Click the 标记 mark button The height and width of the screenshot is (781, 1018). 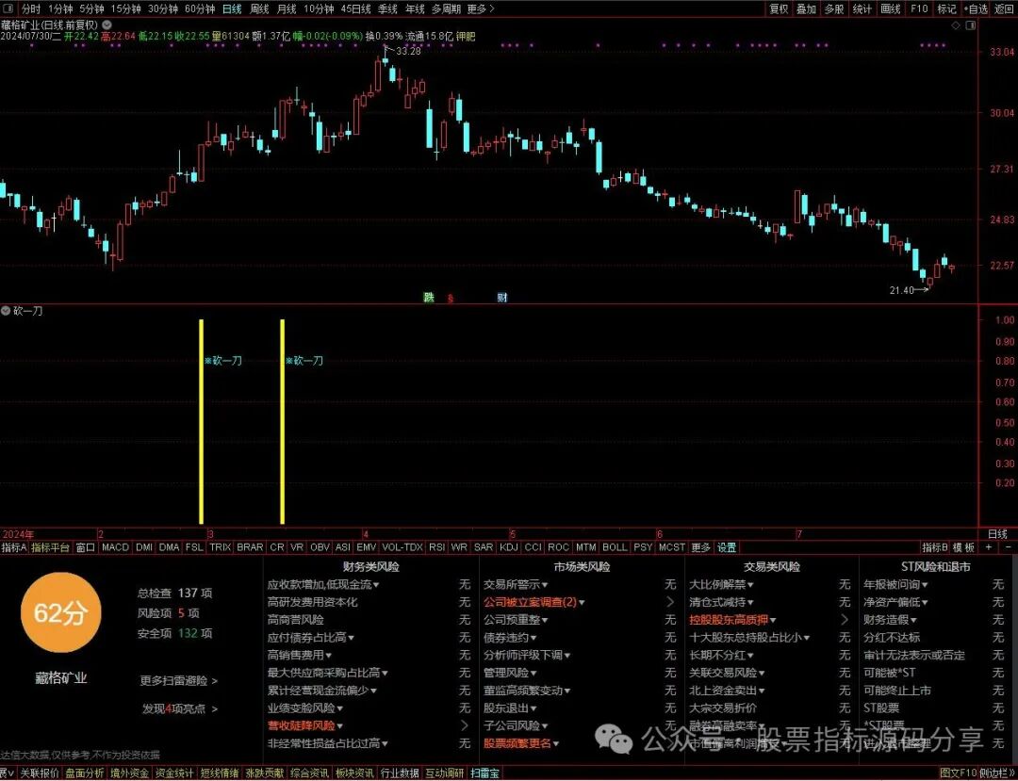pos(946,9)
